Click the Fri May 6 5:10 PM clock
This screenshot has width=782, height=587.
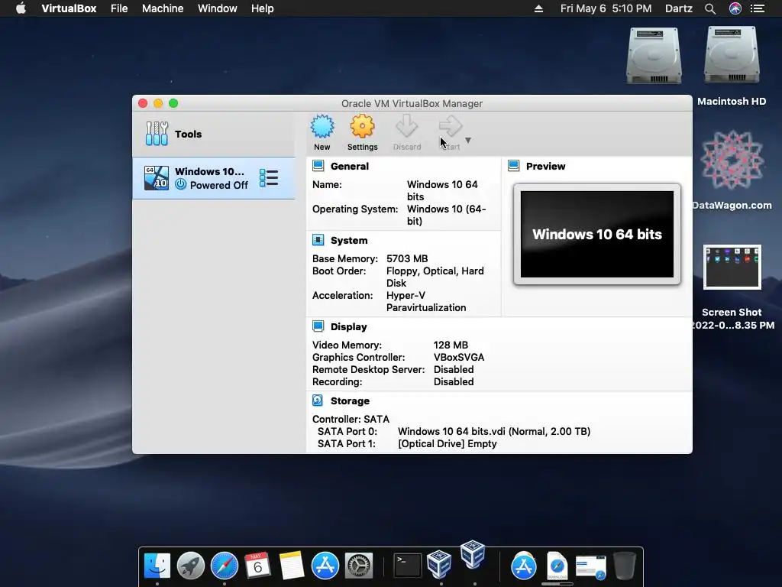606,8
